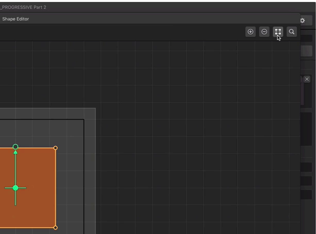Click green horizontal crosshair line beside anchor

coord(23,188)
